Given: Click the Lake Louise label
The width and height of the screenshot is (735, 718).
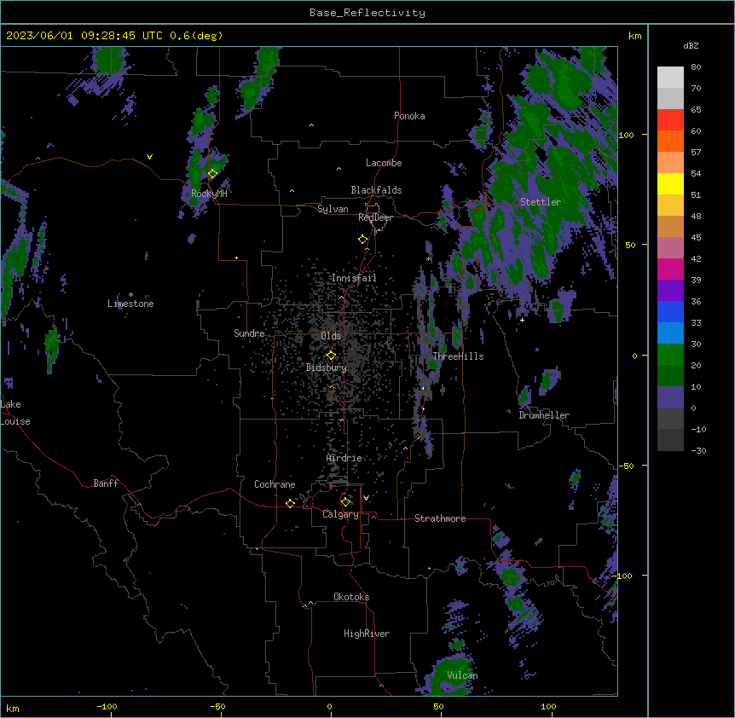Looking at the screenshot, I should tap(15, 413).
